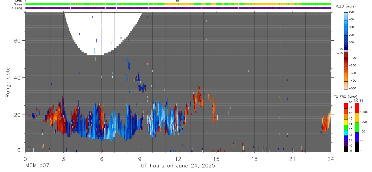The height and width of the screenshot is (172, 372).
Task: Pick the red swatch in NOISE legend
Action: coord(357,108)
